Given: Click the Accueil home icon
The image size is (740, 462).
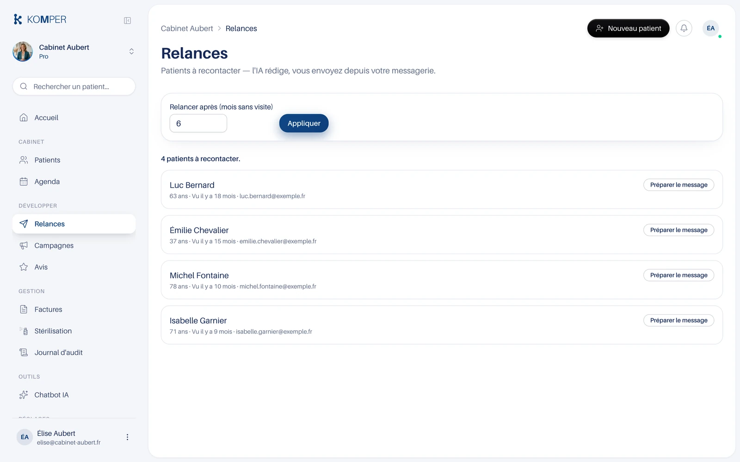Looking at the screenshot, I should 24,117.
